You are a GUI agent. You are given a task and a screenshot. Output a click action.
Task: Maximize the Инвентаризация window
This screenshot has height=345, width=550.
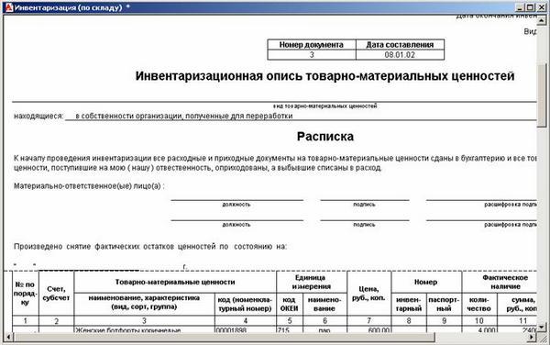pos(530,7)
